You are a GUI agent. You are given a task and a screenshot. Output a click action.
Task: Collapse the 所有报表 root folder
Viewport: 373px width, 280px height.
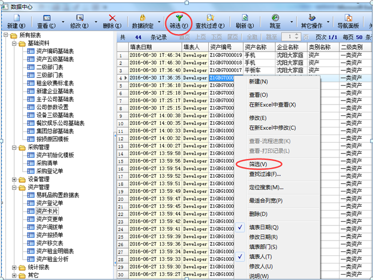pos(6,35)
